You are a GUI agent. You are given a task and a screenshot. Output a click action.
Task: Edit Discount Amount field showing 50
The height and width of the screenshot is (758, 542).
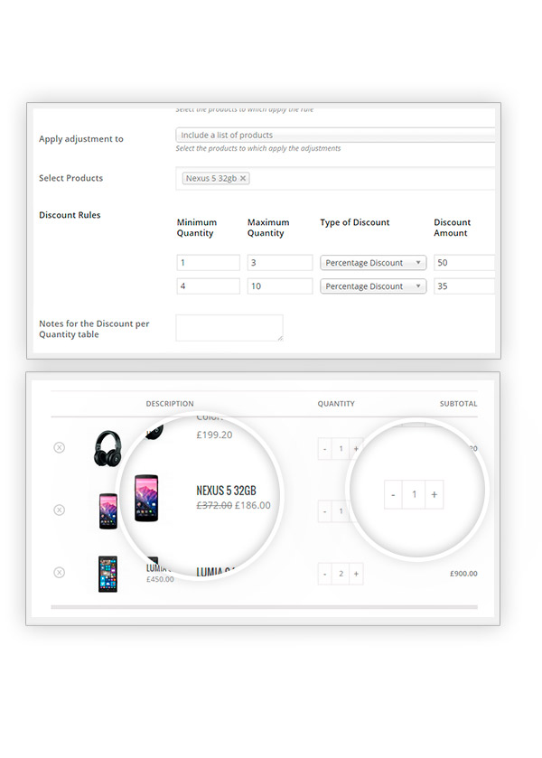[464, 263]
